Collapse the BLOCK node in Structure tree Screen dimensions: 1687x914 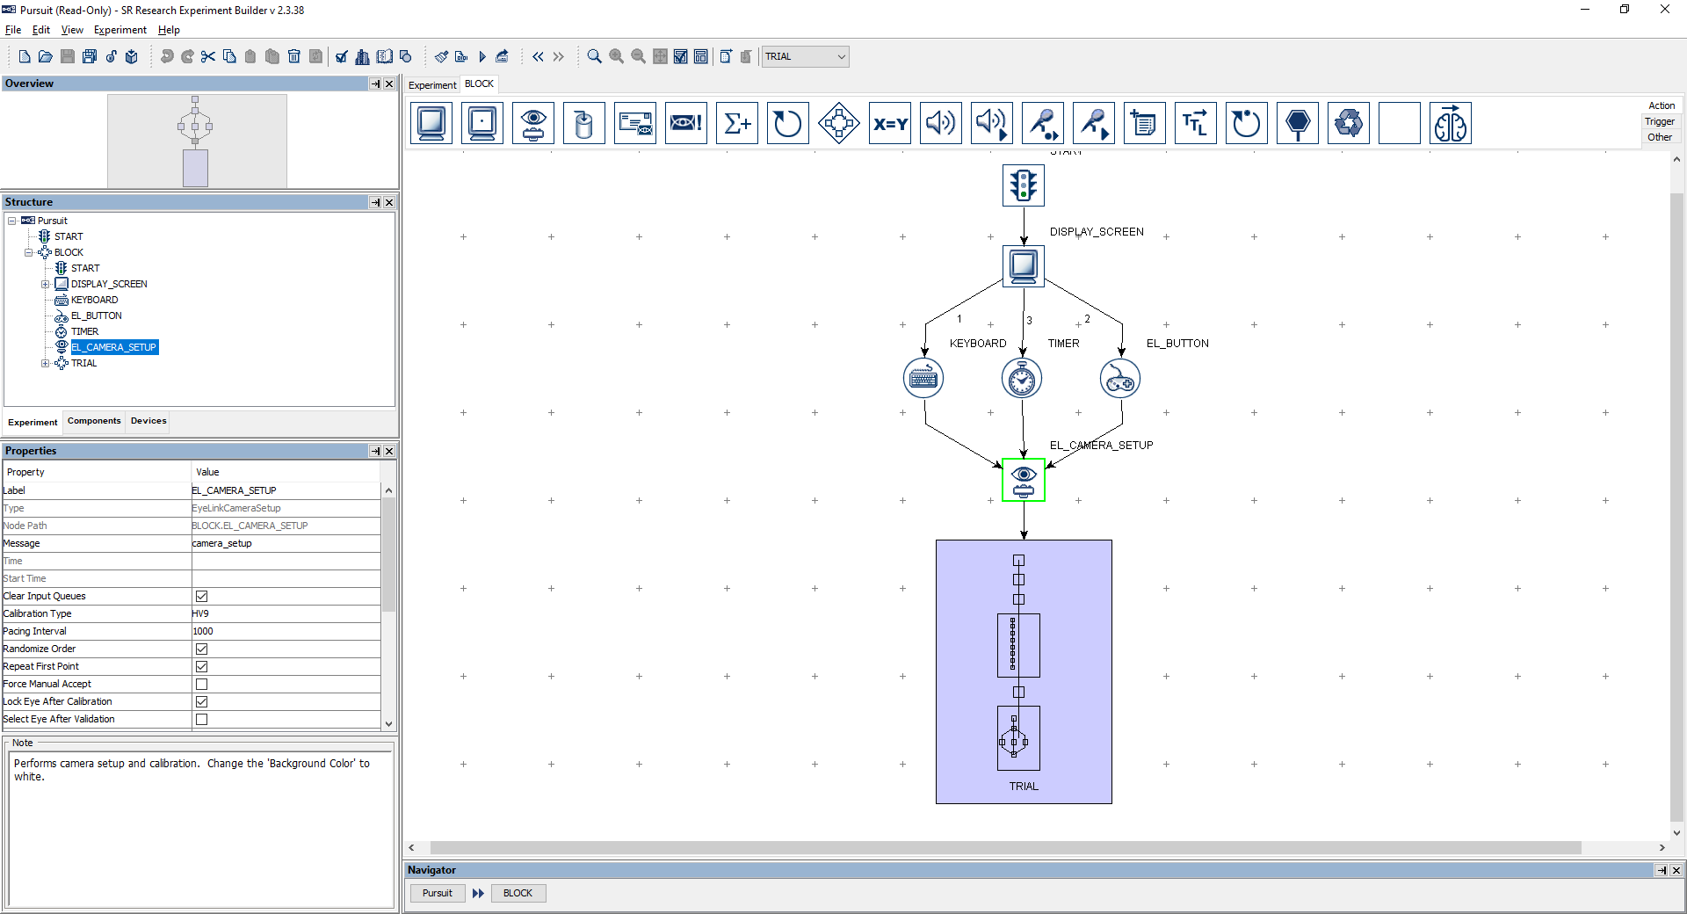pos(28,252)
